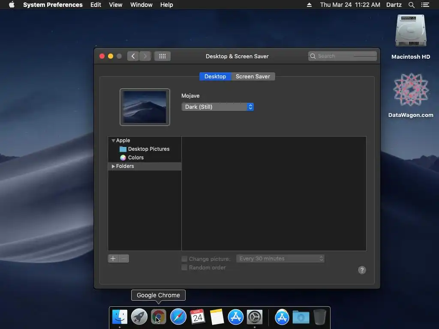Enable the Random order checkbox
Screen dimensions: 439x329
point(184,267)
